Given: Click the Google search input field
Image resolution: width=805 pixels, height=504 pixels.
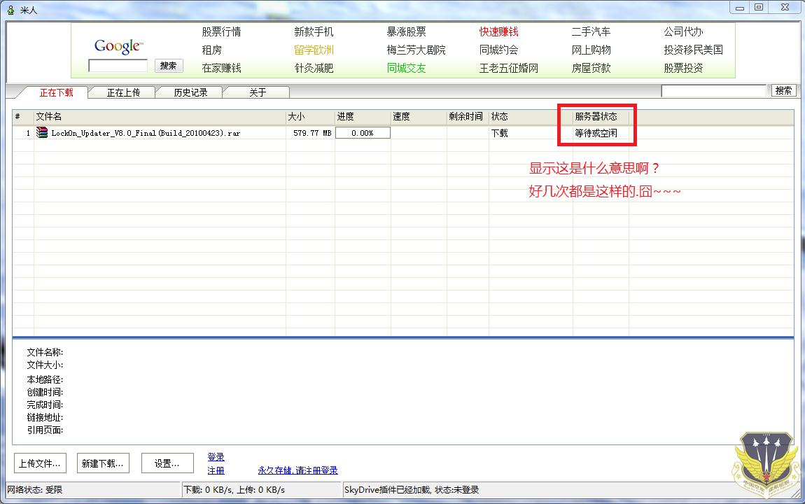Looking at the screenshot, I should (118, 66).
